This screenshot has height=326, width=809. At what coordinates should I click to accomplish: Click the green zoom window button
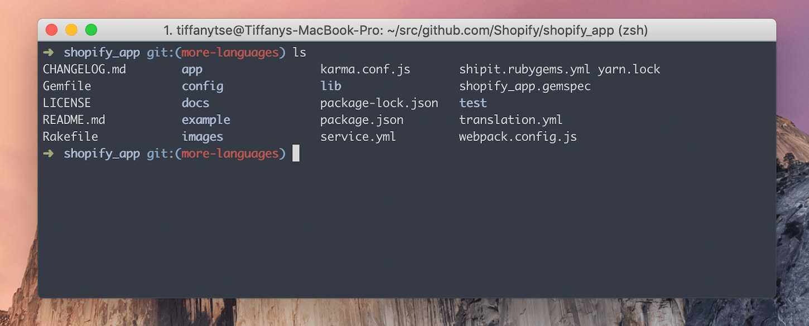tap(91, 30)
